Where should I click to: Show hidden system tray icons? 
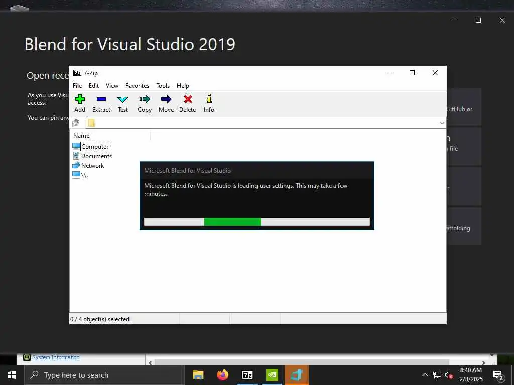(x=425, y=375)
